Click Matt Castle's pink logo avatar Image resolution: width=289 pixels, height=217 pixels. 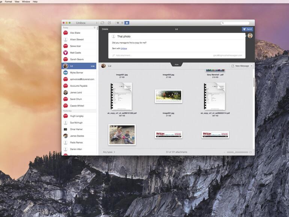[x=66, y=53]
